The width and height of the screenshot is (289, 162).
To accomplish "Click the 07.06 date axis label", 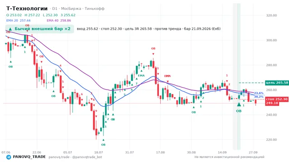I will tap(6, 152).
